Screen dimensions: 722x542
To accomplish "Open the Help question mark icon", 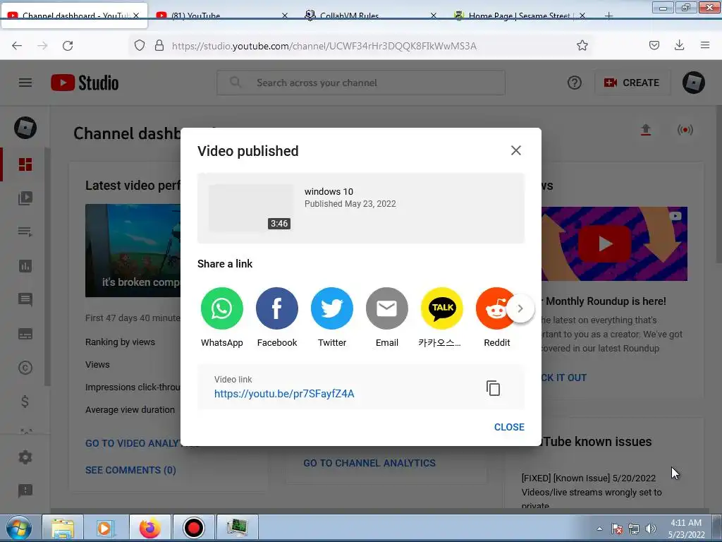I will coord(574,83).
